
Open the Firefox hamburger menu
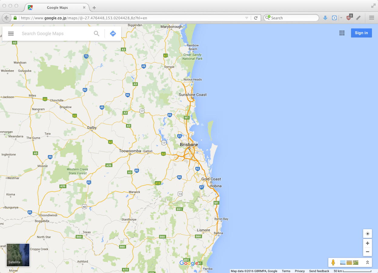tap(372, 18)
